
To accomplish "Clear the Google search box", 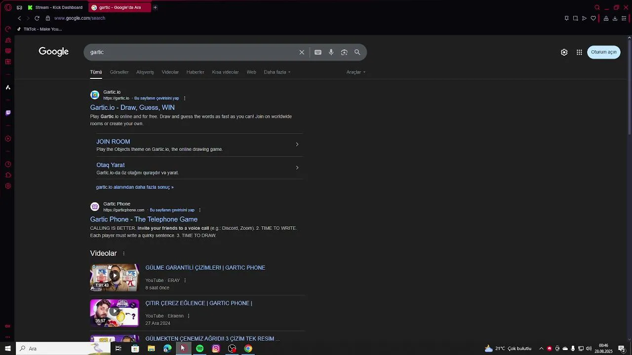I will (x=302, y=52).
